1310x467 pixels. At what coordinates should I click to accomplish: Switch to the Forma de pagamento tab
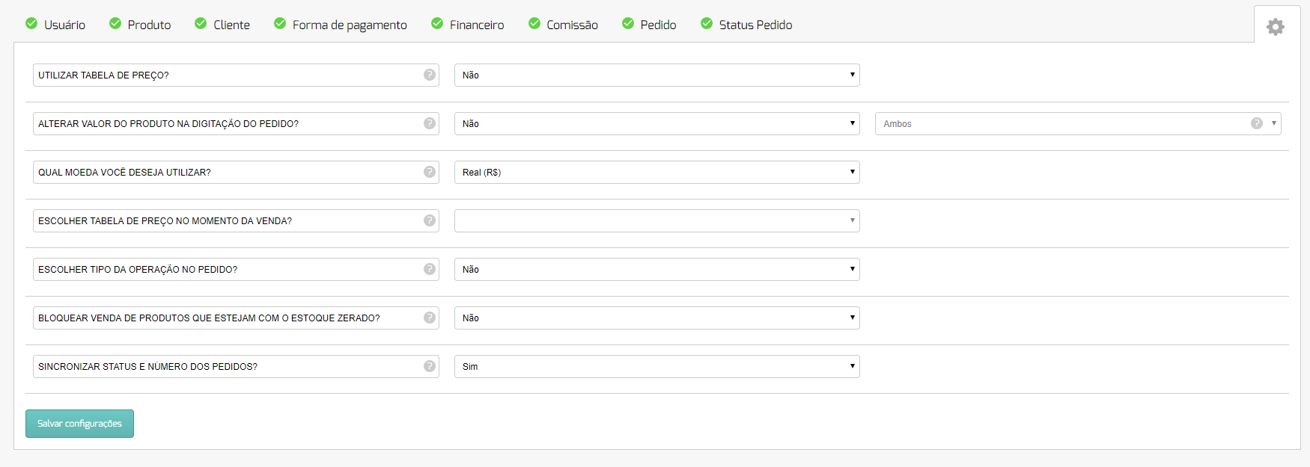341,25
